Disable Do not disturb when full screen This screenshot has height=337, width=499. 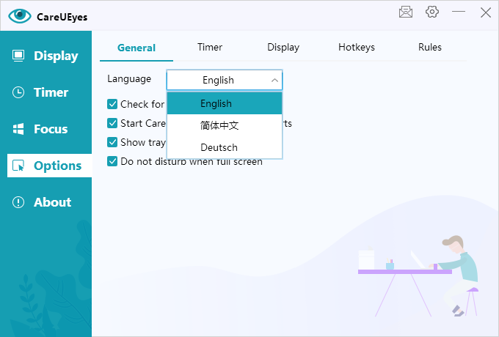tap(112, 161)
